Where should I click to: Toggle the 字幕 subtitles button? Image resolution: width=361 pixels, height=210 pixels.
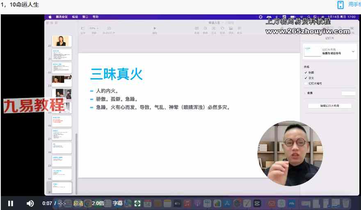point(117,203)
